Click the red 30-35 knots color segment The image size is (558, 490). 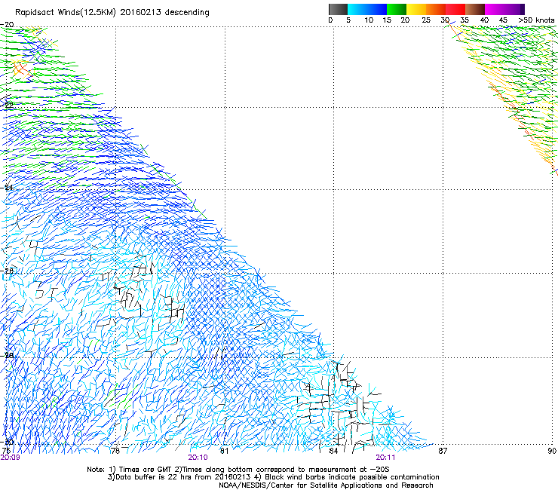tap(455, 9)
